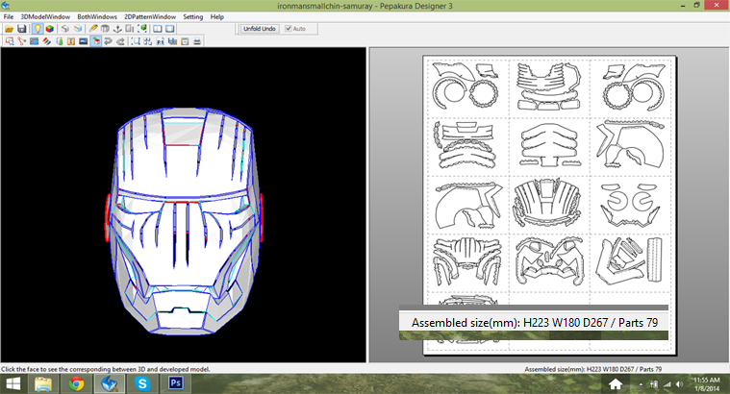Click the arrange parts grid icon
Image resolution: width=730 pixels, height=394 pixels.
(147, 41)
